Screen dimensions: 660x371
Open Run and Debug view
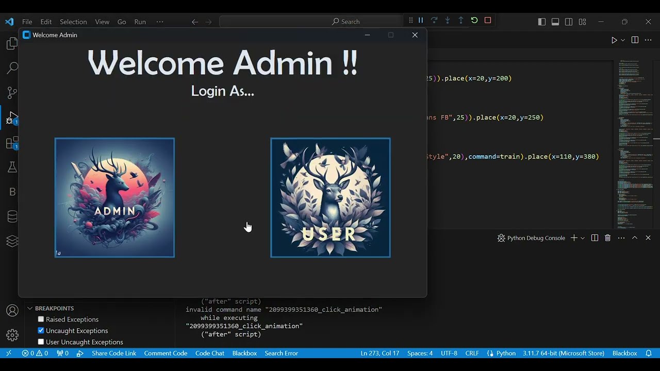click(12, 118)
